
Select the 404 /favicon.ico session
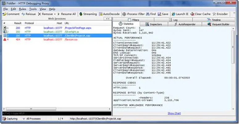(57, 39)
